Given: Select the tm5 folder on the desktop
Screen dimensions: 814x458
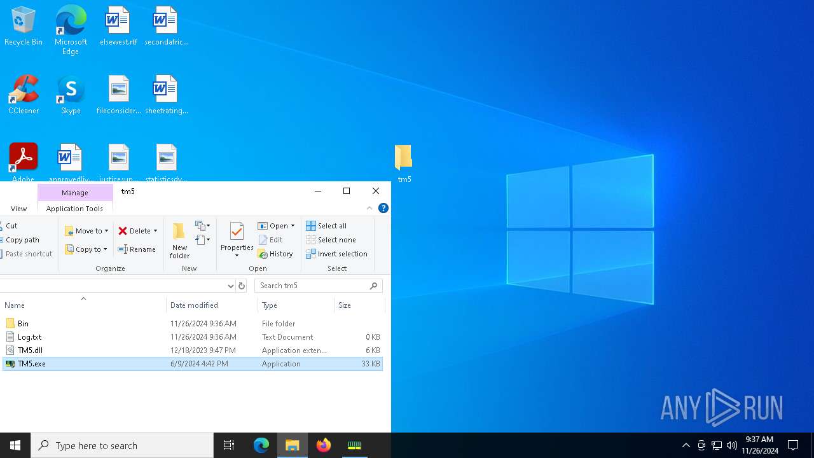Looking at the screenshot, I should pos(404,163).
